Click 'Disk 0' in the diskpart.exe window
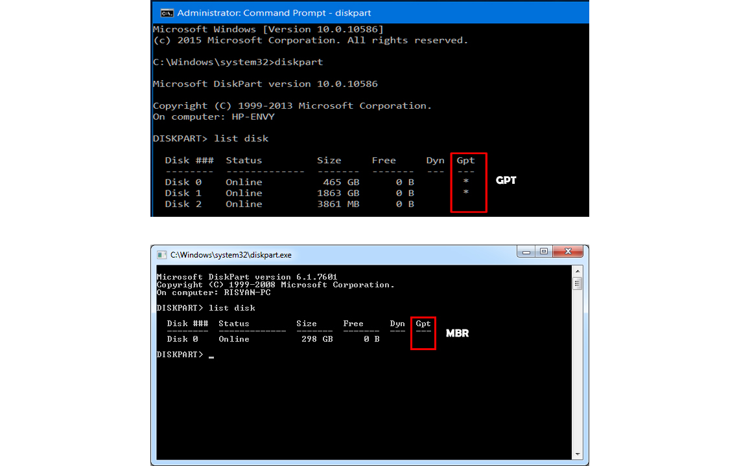 (x=182, y=339)
